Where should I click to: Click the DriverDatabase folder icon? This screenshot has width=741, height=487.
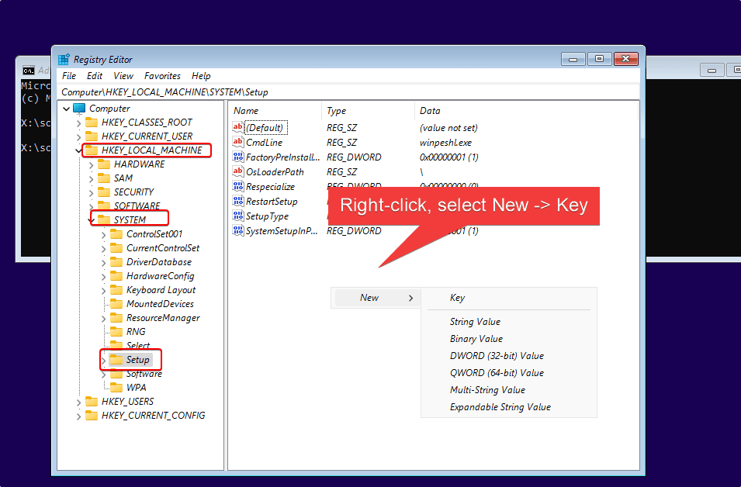116,261
